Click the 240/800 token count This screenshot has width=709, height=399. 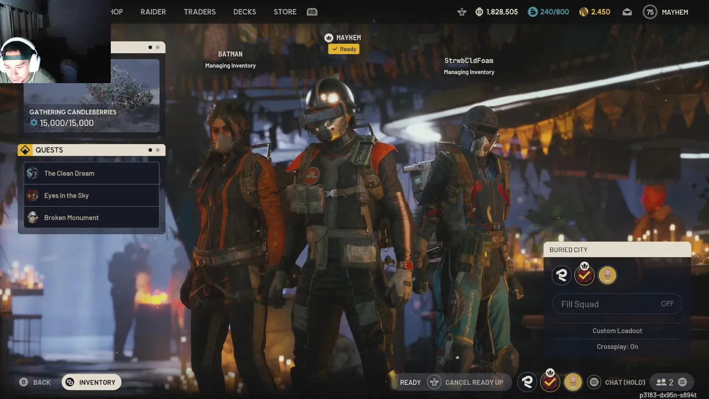click(554, 12)
